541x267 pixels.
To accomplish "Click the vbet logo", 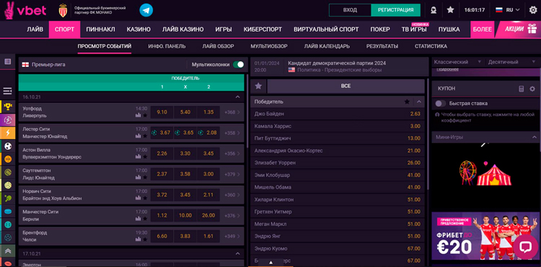I will [x=25, y=10].
